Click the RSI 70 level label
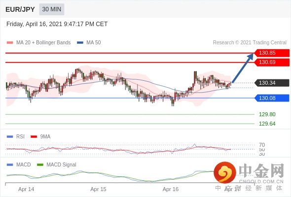 tap(262, 145)
